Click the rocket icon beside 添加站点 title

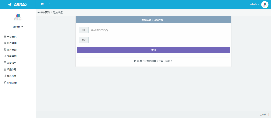(10, 5)
